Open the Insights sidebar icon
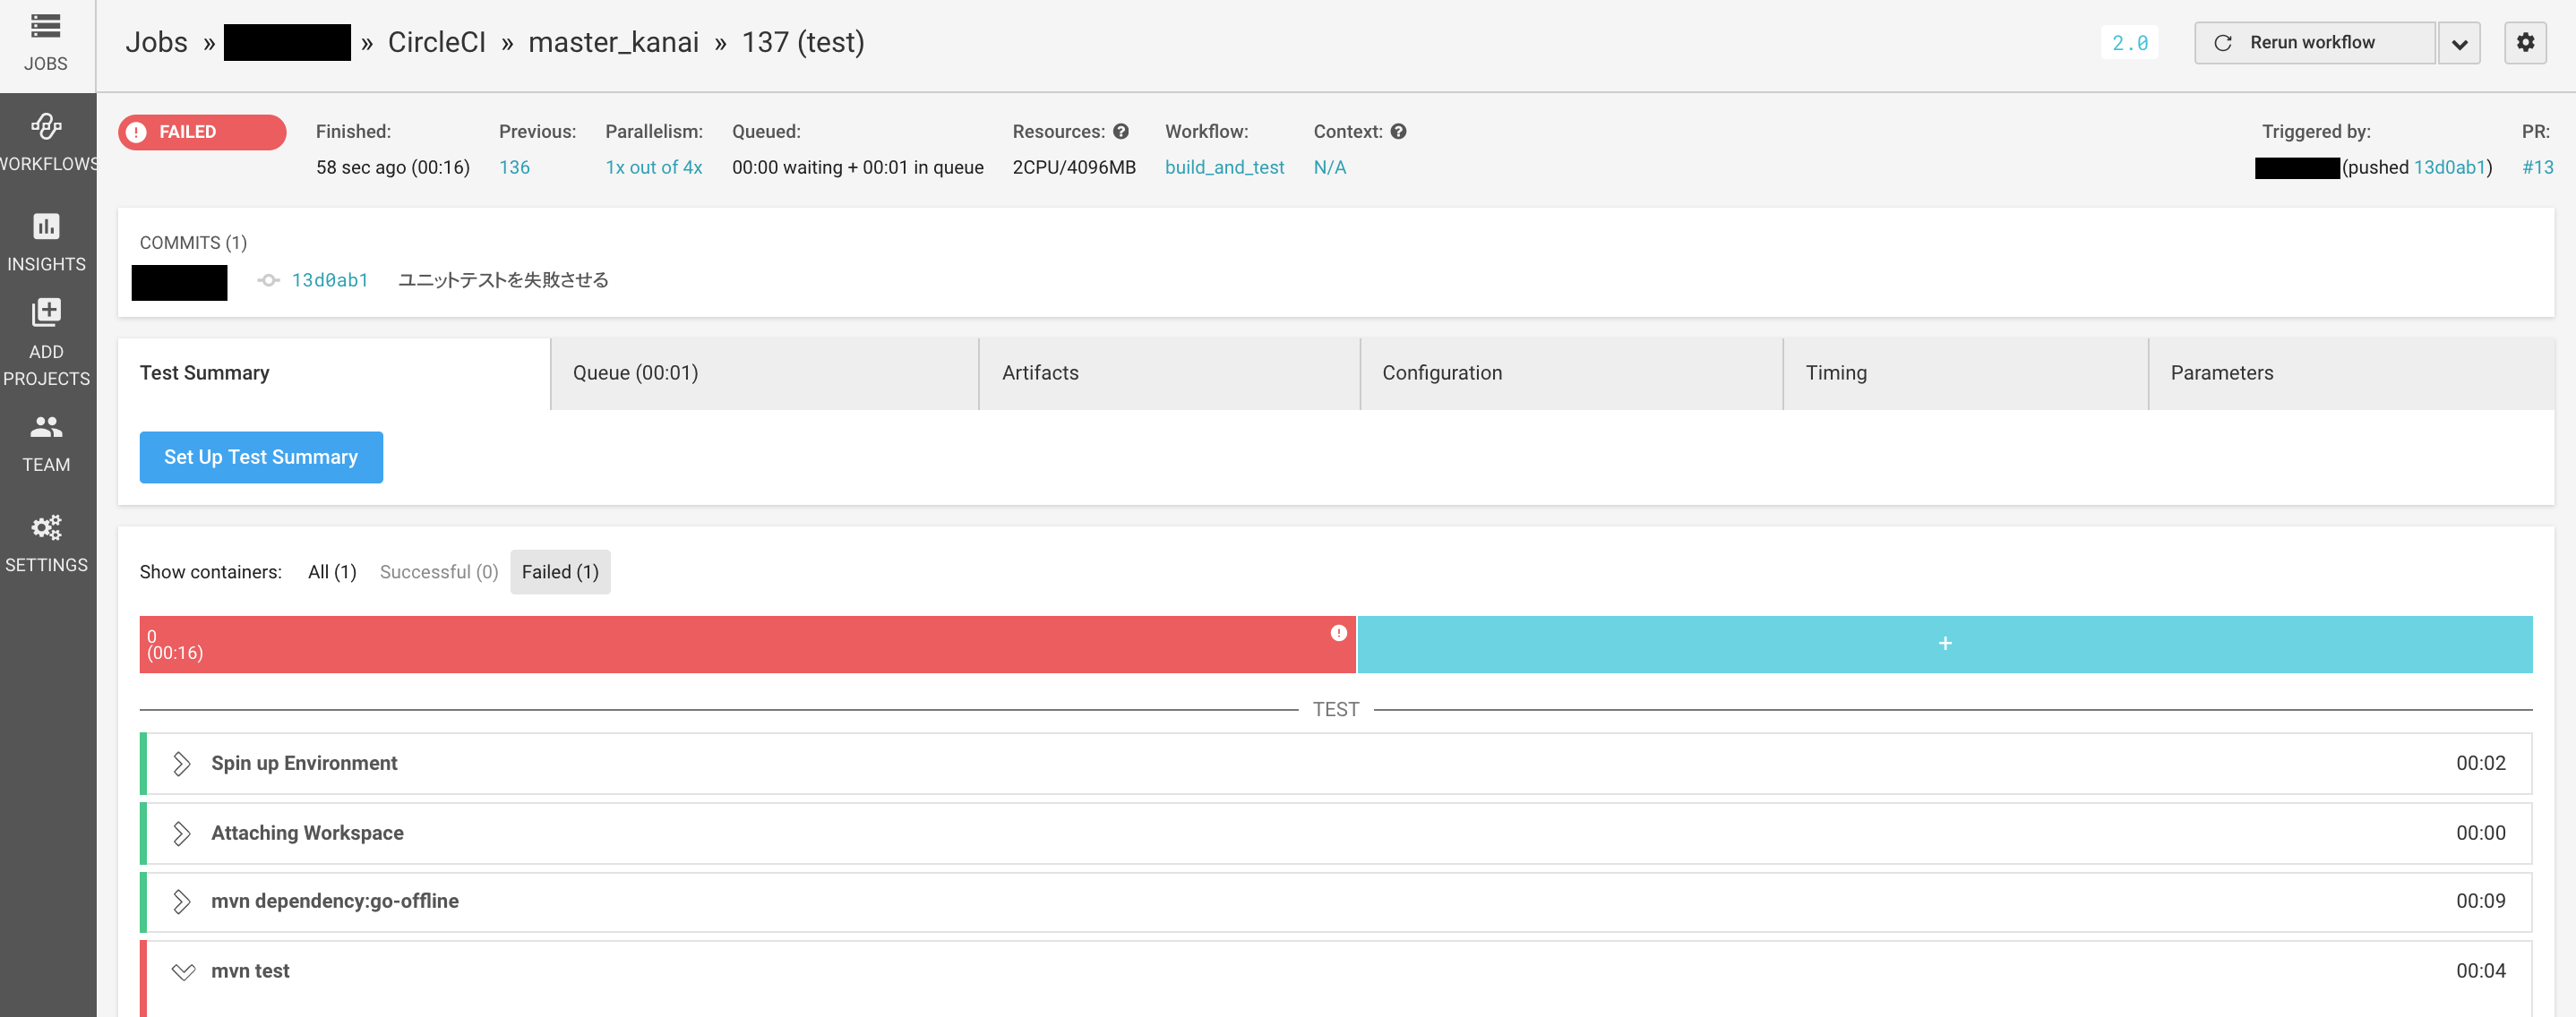 tap(46, 241)
